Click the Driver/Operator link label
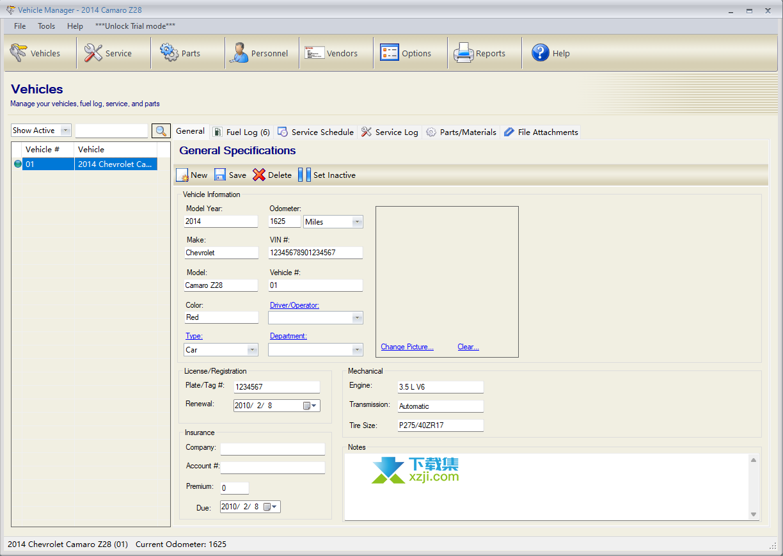This screenshot has height=556, width=783. coord(294,305)
